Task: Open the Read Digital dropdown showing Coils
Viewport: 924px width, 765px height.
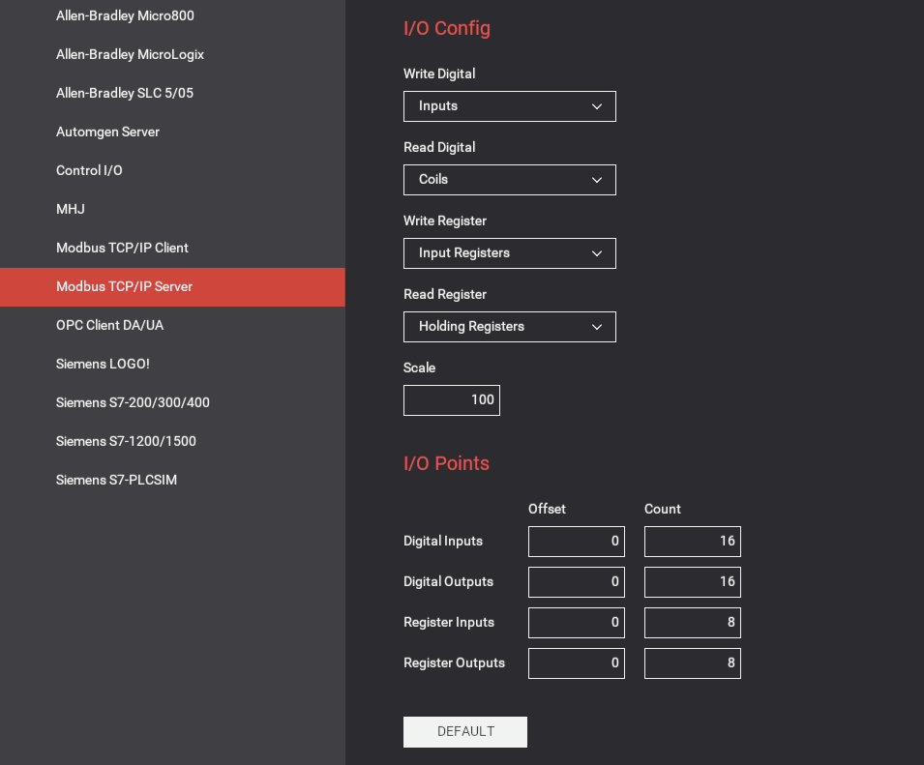Action: (x=510, y=180)
